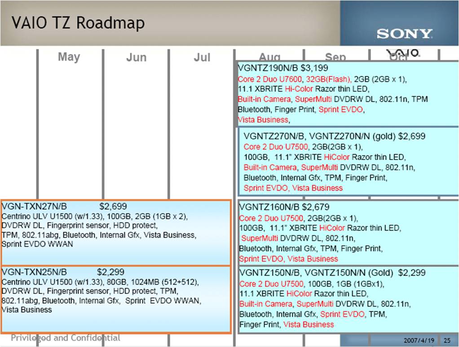Click Finger Print, Vista Business line in TZ150N box
Screen dimensions: 459x347
[287, 325]
